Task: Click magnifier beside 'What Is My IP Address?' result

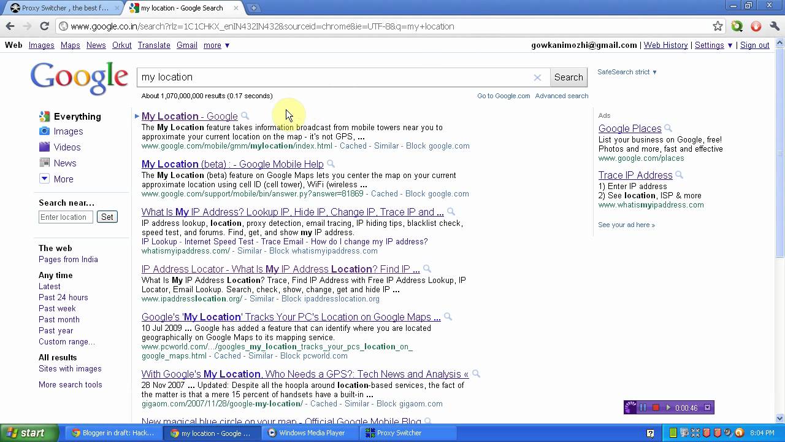Action: click(x=451, y=212)
